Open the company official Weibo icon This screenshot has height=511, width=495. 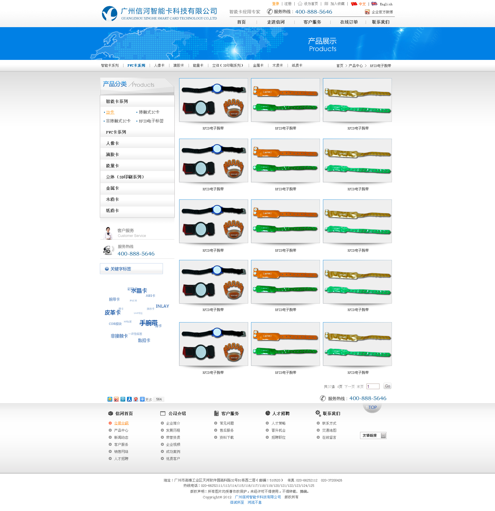click(x=367, y=12)
